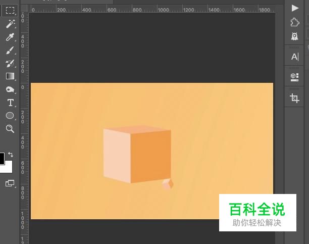Open the Actions play panel
309x244 pixels.
295,8
